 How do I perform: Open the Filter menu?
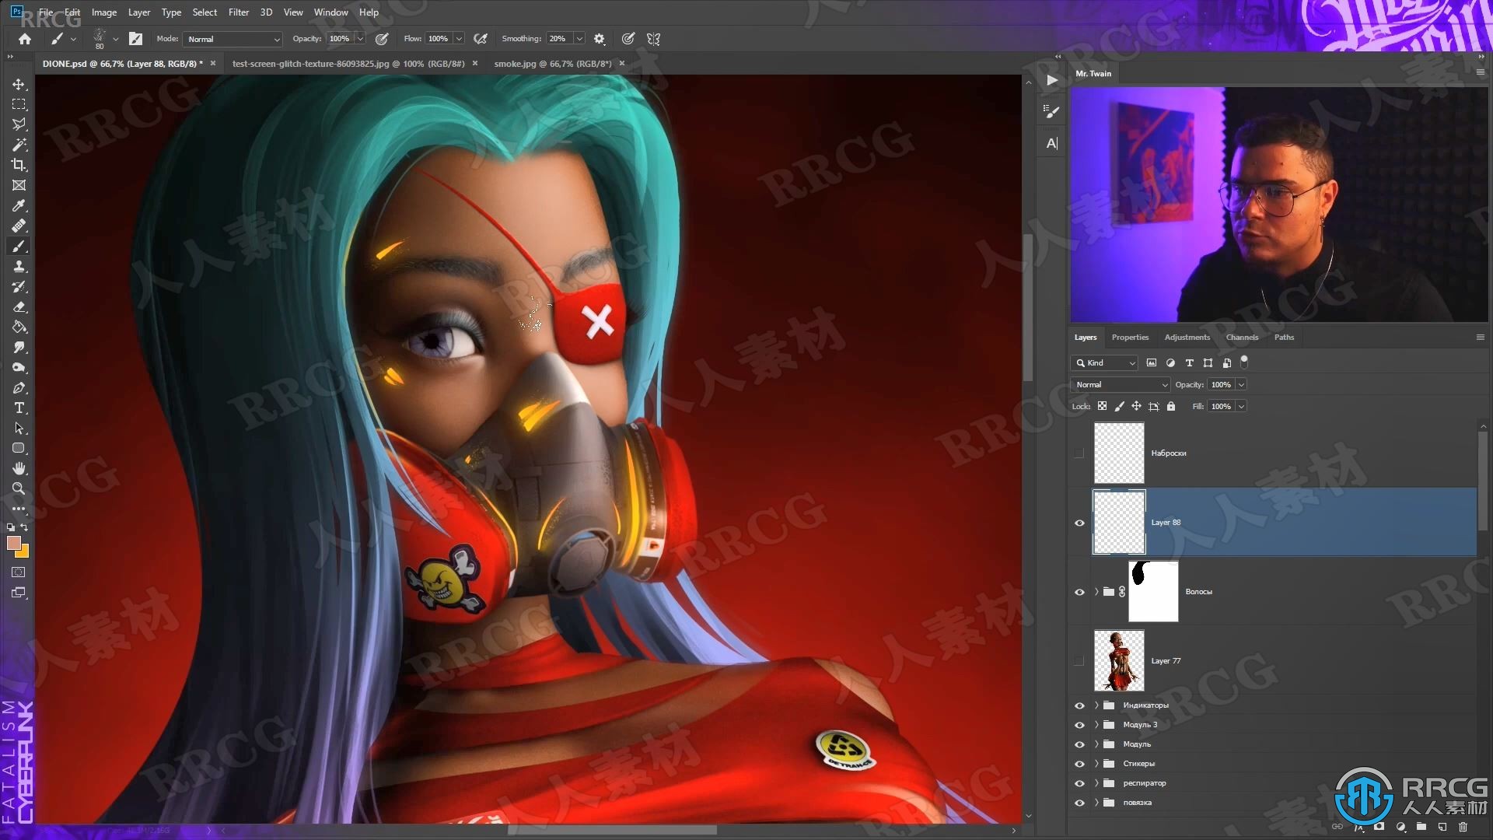[238, 12]
